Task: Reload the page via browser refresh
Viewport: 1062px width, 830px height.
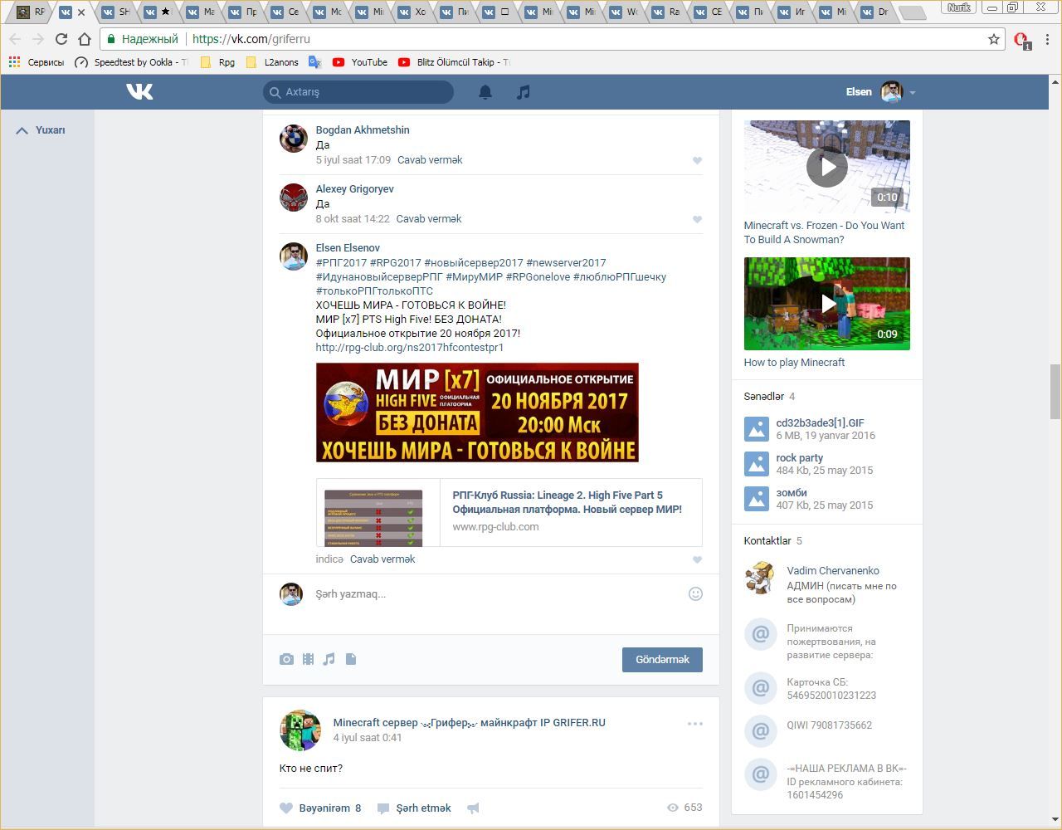Action: 61,39
